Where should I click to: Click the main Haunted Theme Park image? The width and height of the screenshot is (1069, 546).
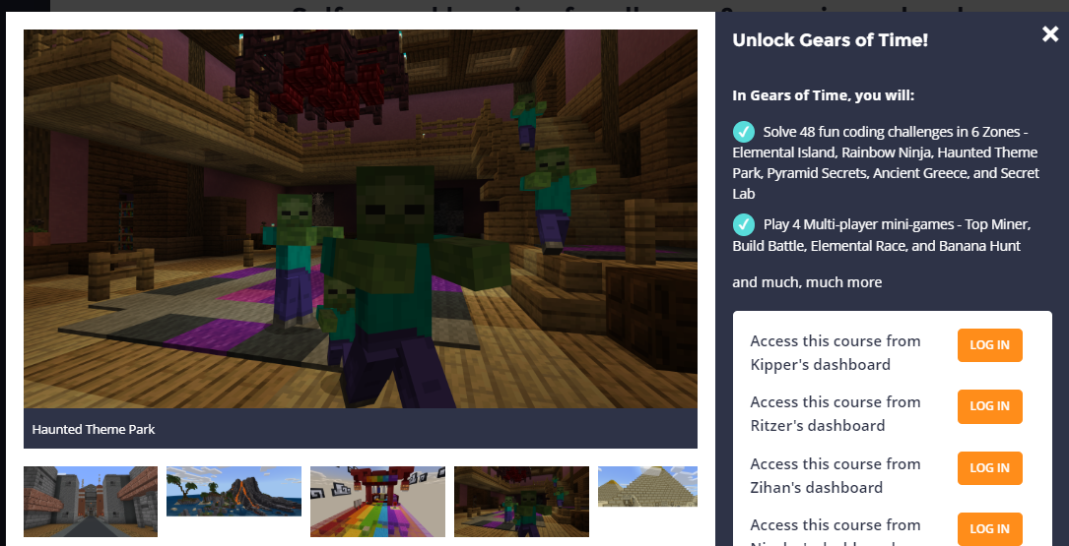point(360,218)
